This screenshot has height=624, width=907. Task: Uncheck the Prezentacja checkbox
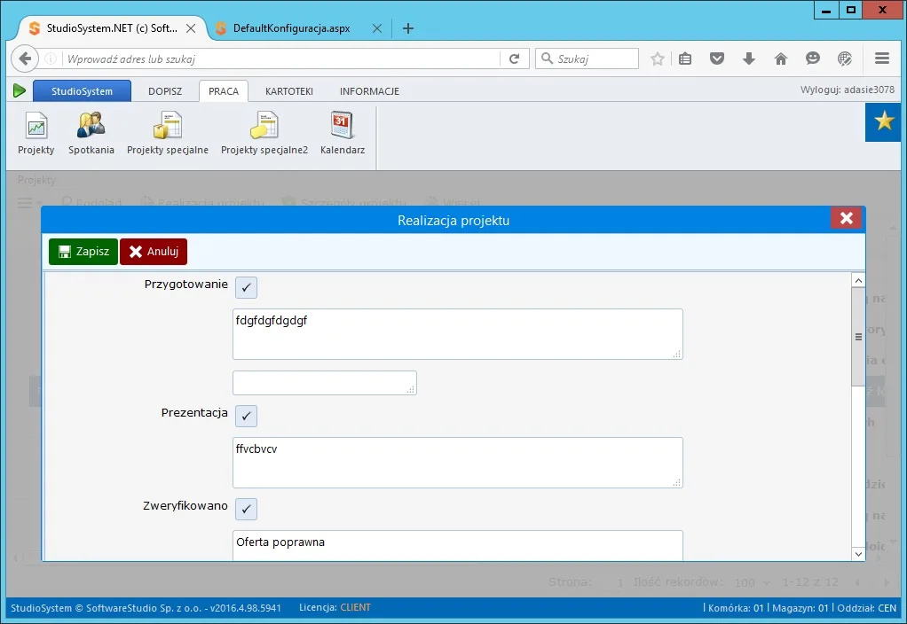[246, 416]
